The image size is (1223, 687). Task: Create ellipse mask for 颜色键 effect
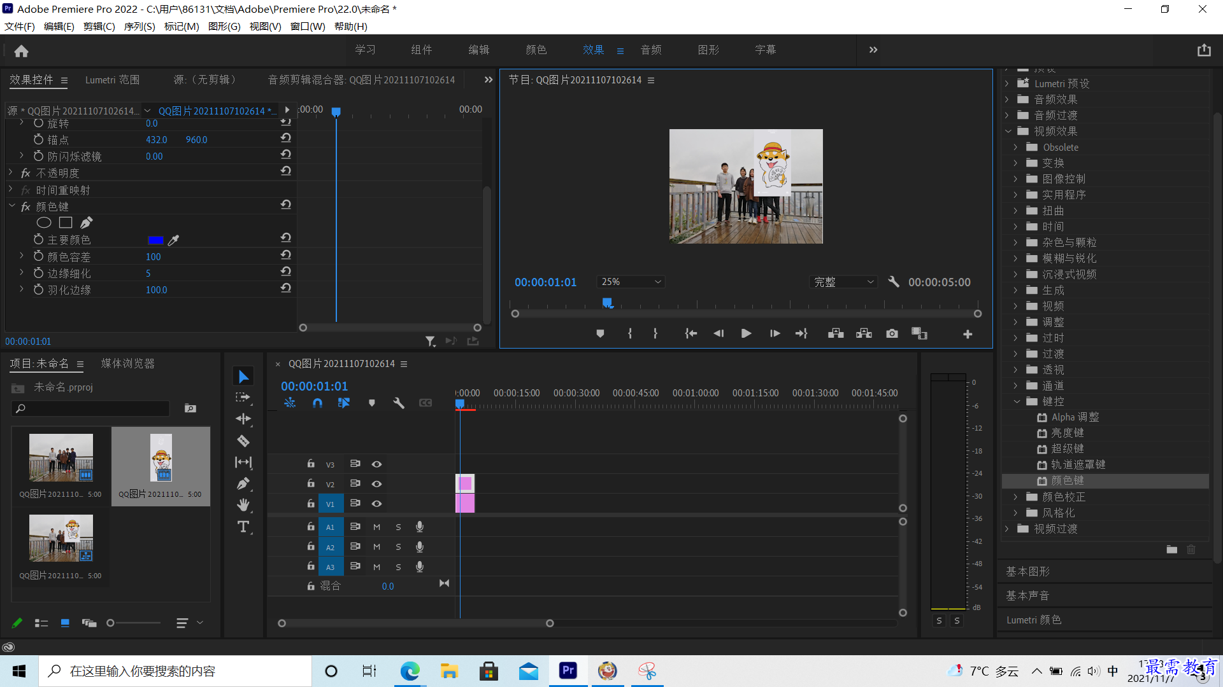click(44, 223)
